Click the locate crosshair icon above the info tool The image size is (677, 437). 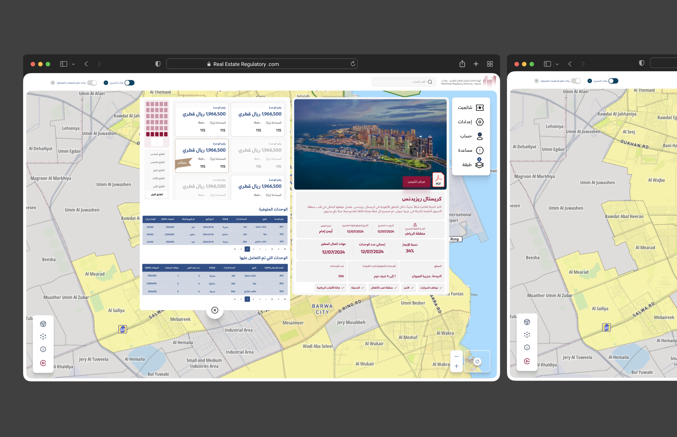tap(43, 336)
